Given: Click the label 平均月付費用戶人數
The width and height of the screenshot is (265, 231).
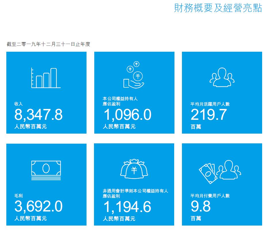Looking at the screenshot, I should coord(210,196).
